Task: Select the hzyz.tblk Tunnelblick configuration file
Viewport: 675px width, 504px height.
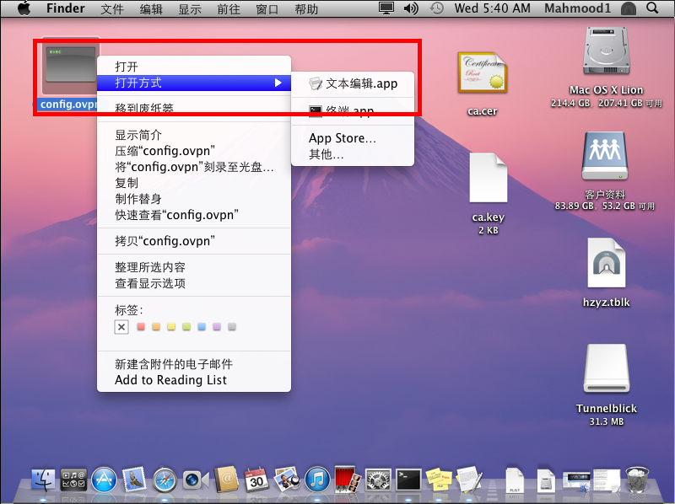Action: pyautogui.click(x=606, y=263)
